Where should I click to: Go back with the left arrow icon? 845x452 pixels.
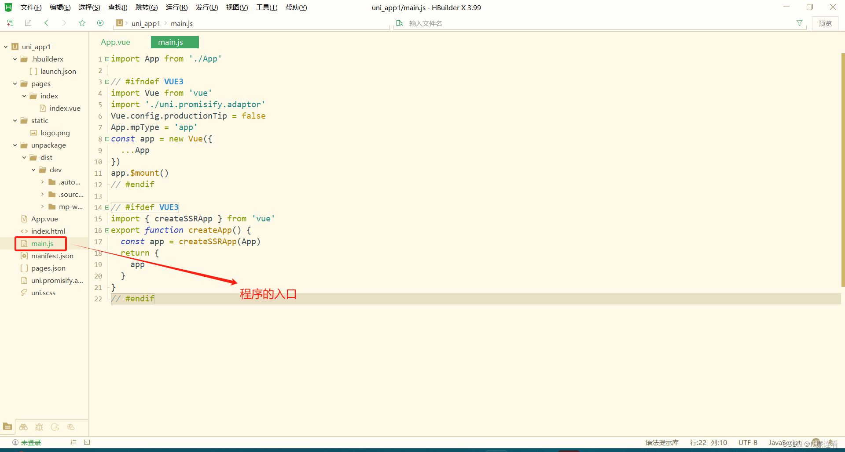(x=46, y=23)
